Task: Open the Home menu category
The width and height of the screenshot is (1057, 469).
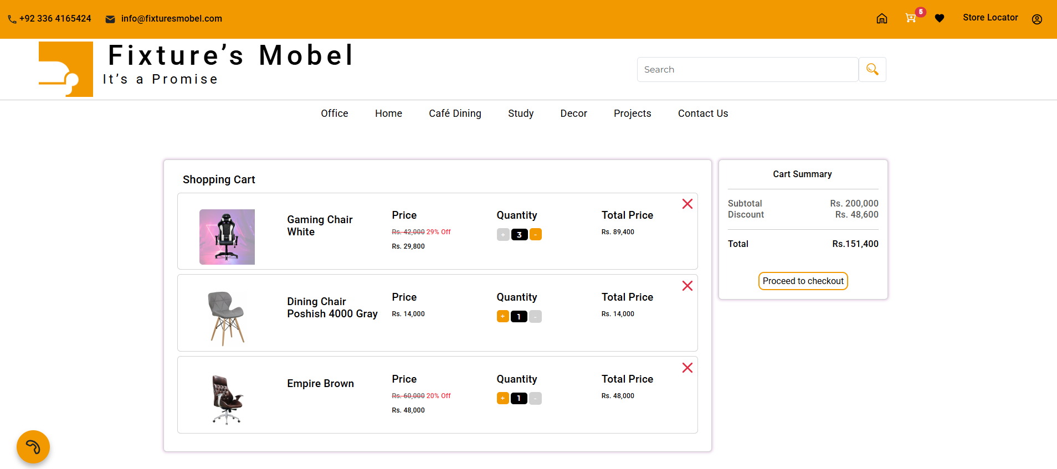Action: pyautogui.click(x=388, y=114)
